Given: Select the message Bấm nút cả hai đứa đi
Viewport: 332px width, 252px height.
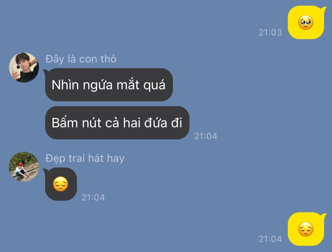Looking at the screenshot, I should tap(117, 123).
